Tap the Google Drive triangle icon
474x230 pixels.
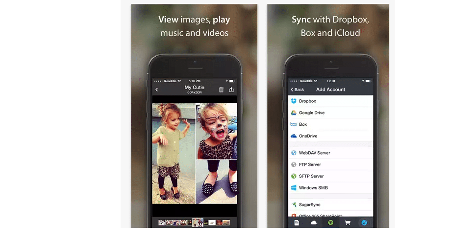(294, 113)
